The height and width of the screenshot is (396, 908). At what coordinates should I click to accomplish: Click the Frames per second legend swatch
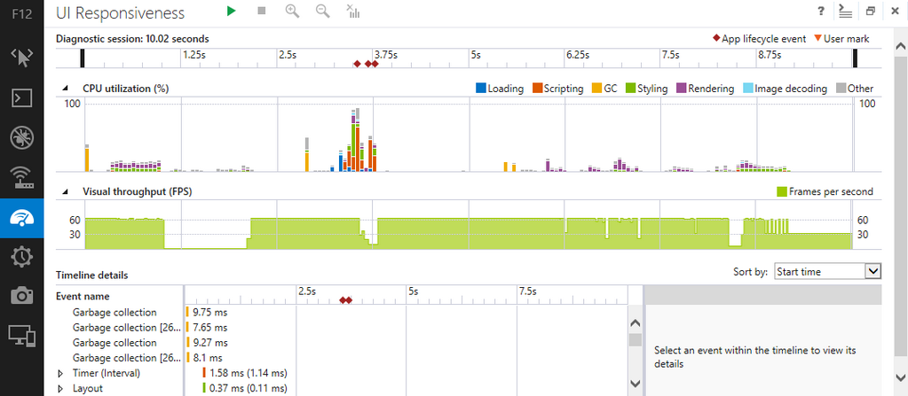click(x=781, y=191)
